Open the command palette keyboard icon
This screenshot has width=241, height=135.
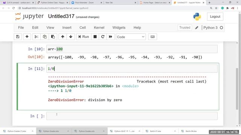coord(153,37)
